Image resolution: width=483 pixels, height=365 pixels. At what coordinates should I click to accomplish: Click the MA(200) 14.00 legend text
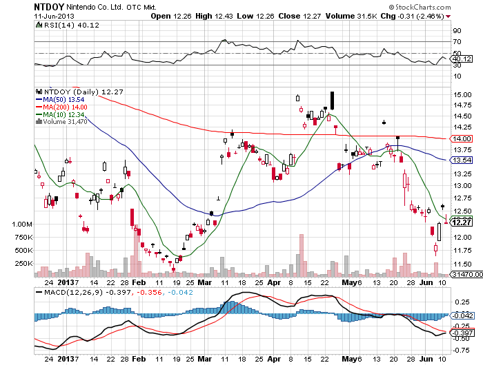point(65,107)
